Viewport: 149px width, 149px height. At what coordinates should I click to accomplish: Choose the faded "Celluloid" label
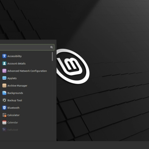point(13,130)
